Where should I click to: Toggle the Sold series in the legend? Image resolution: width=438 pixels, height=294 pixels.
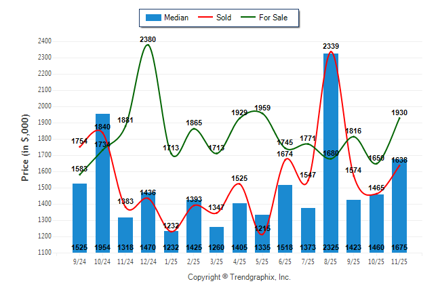(223, 18)
